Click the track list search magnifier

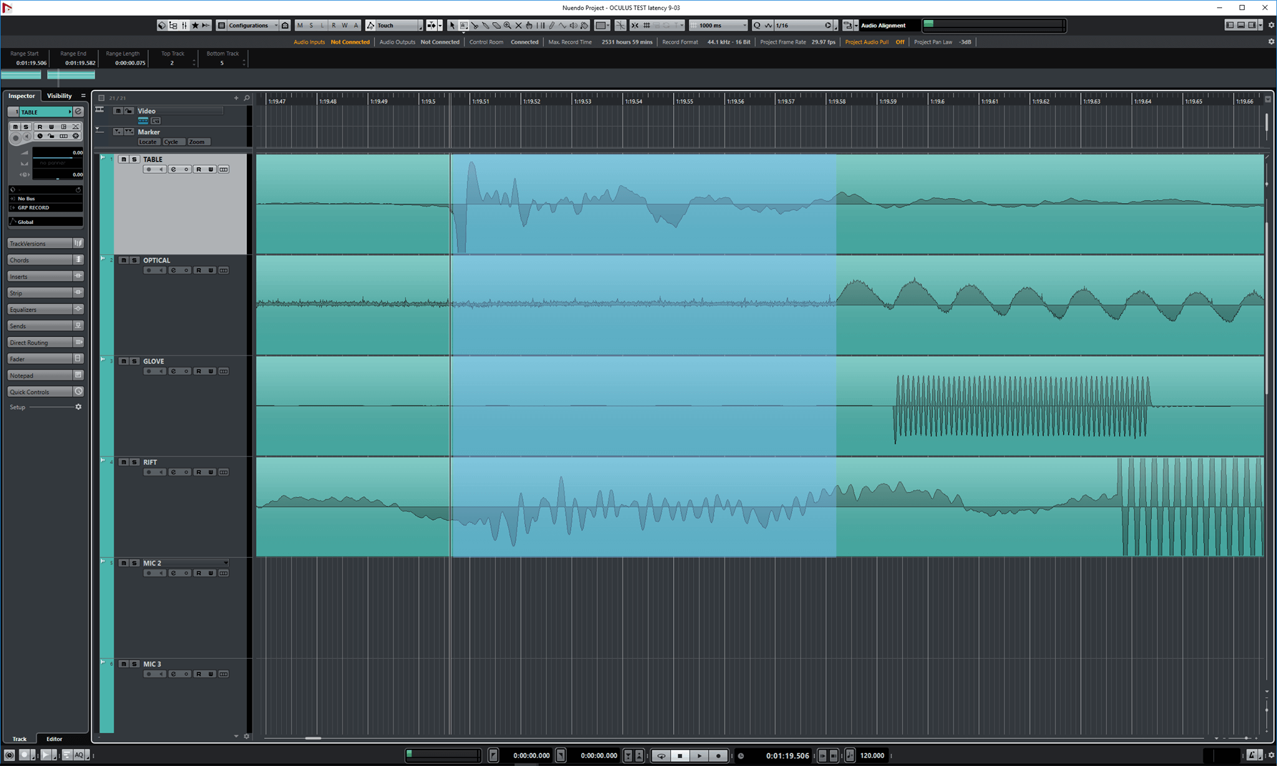point(247,98)
